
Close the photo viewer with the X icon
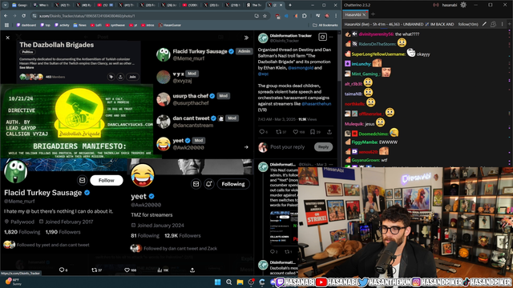click(7, 38)
